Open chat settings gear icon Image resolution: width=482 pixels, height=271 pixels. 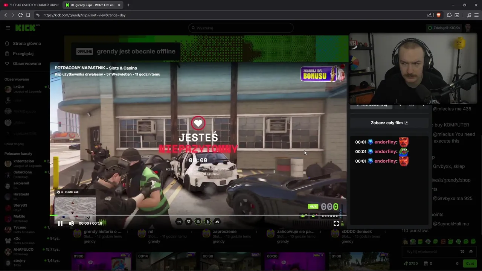tap(457, 263)
